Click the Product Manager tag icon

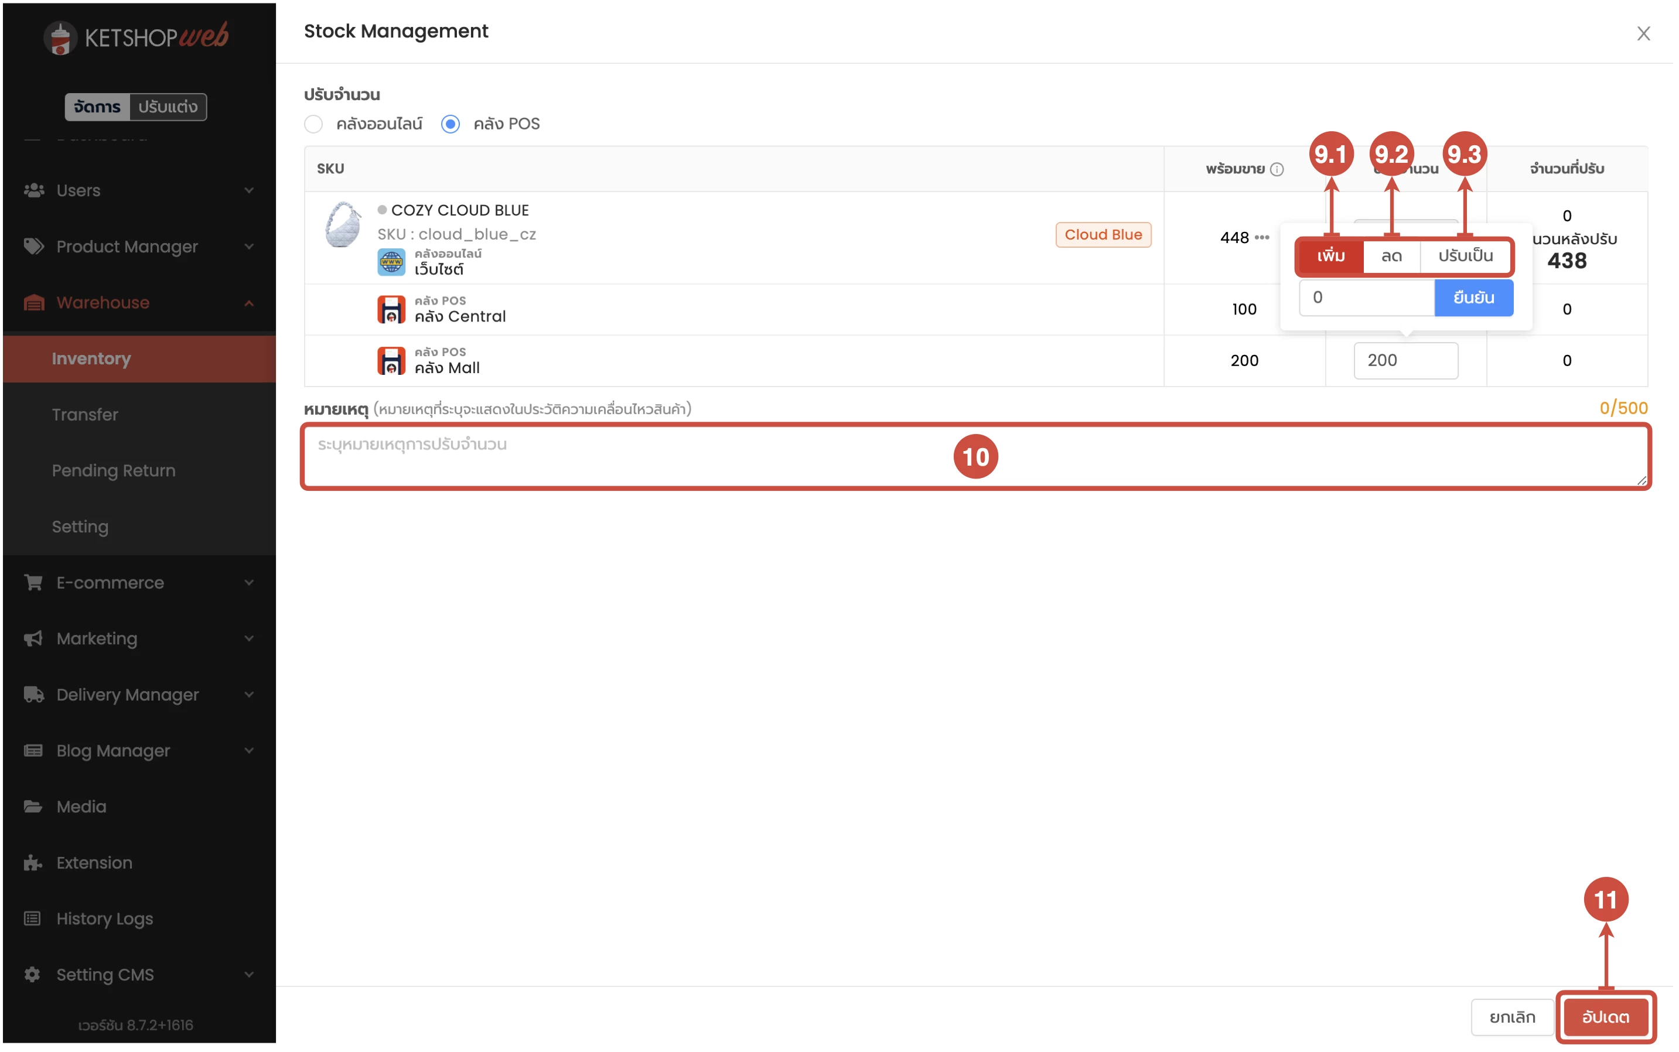tap(33, 246)
